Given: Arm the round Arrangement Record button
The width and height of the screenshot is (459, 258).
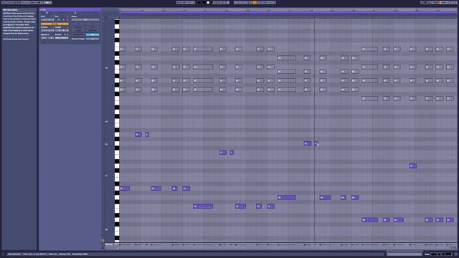Looking at the screenshot, I should (x=208, y=3).
